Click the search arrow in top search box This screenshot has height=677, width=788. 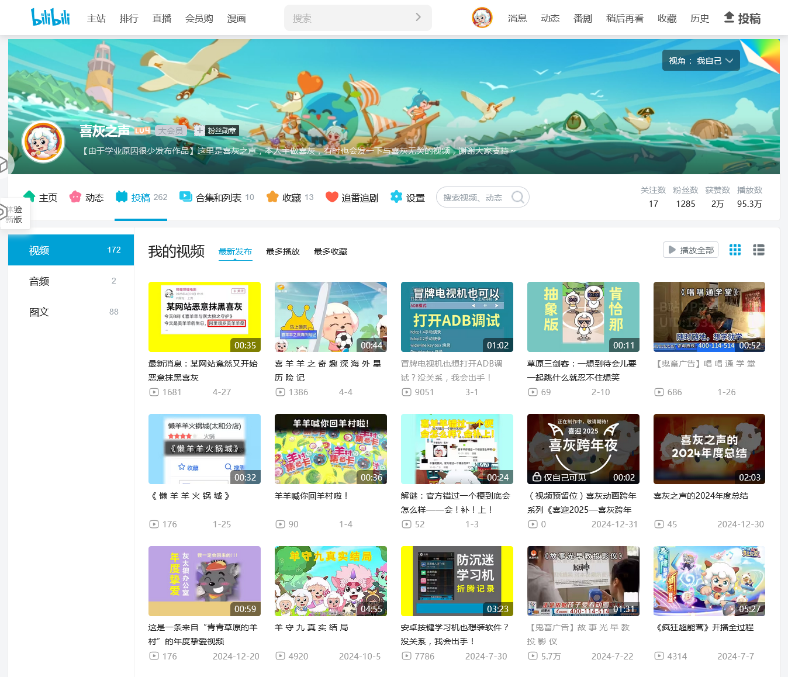[x=418, y=18]
